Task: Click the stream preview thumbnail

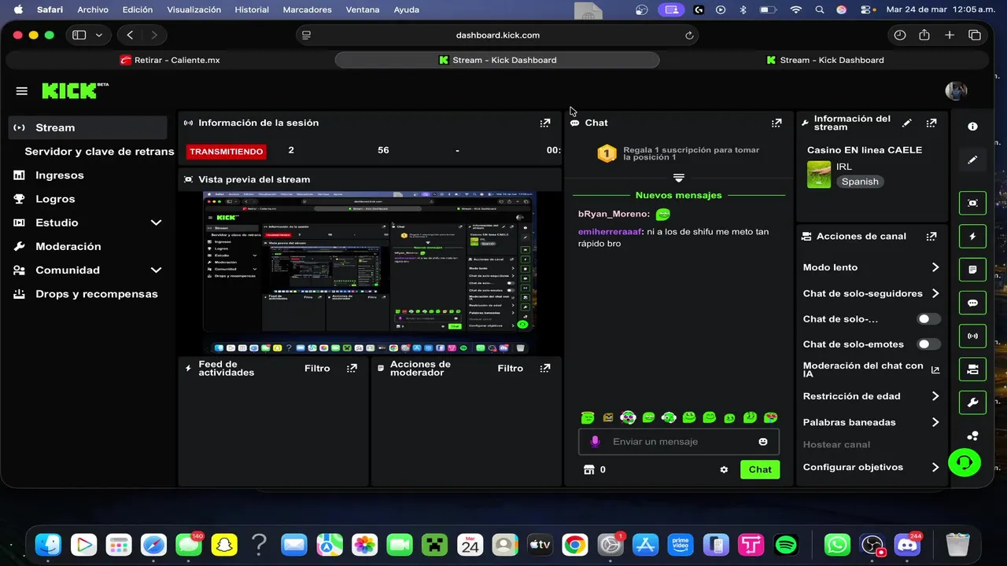Action: [368, 273]
